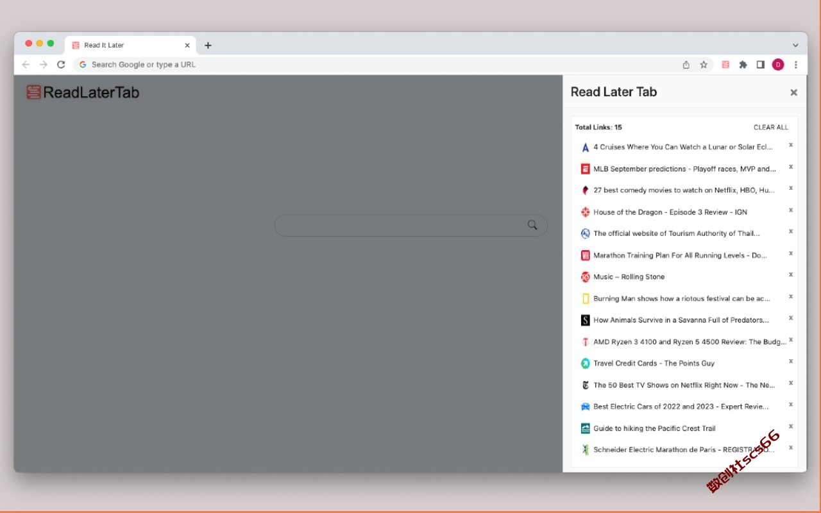
Task: Open the Tourism Authority of Thailand link
Action: 677,233
